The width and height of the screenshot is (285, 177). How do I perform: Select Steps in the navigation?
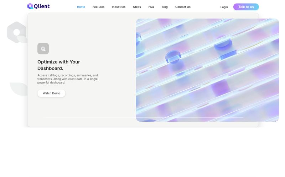click(x=137, y=7)
